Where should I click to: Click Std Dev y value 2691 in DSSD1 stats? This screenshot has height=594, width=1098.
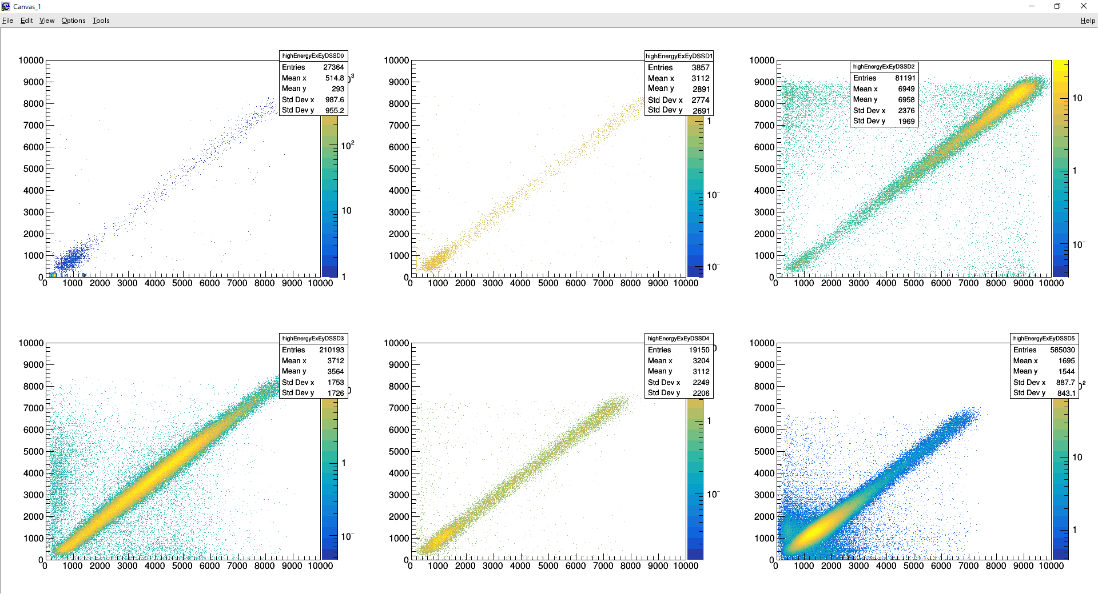701,111
